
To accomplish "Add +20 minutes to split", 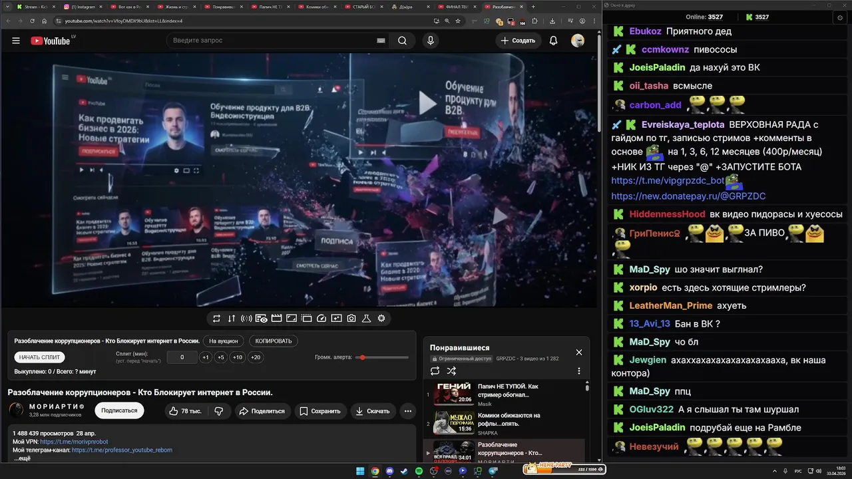I will [x=255, y=357].
